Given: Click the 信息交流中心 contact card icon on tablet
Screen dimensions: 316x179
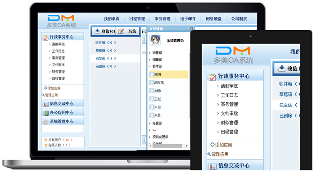Looking at the screenshot, I should (212, 166).
